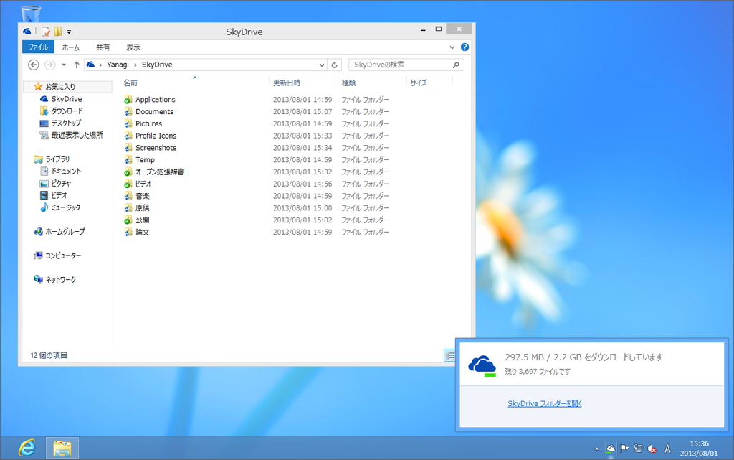Screen dimensions: 734x460
Task: Expand the ribbon with the chevron
Action: 452,47
